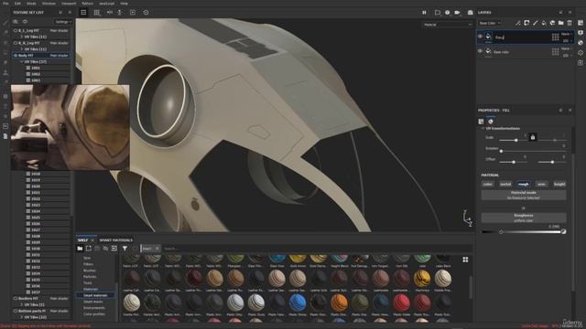Open blend mode dropdown of Base color layer
This screenshot has height=329, width=586.
(566, 48)
